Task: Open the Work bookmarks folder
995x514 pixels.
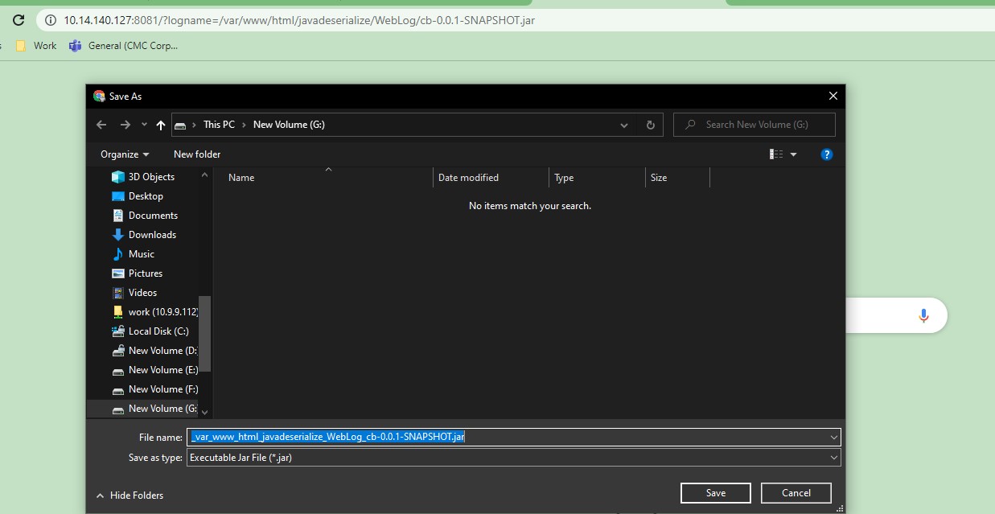Action: (37, 46)
